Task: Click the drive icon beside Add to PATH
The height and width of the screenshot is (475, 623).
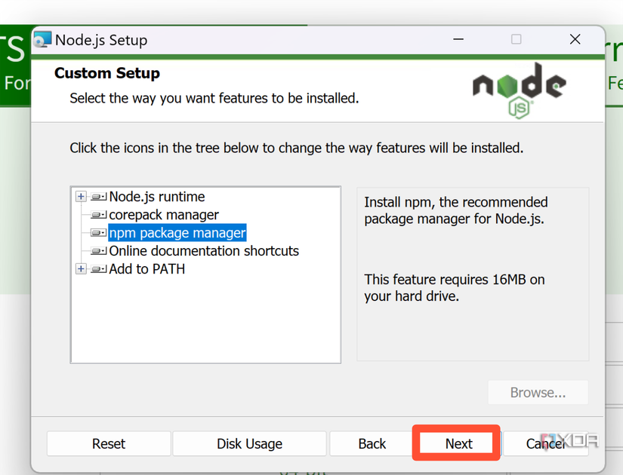Action: pos(97,269)
